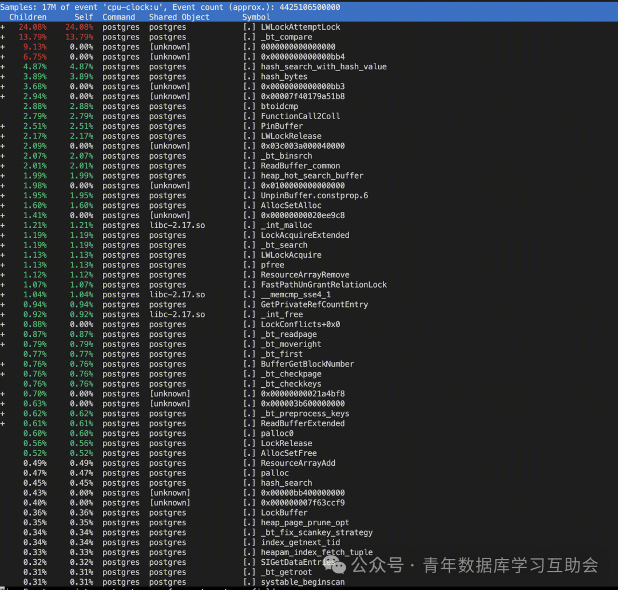Select the FunctionCall2Coll symbol
This screenshot has width=618, height=590.
[x=300, y=116]
